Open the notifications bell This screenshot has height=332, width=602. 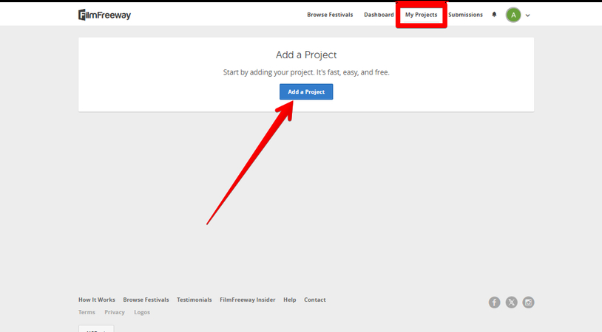click(494, 15)
